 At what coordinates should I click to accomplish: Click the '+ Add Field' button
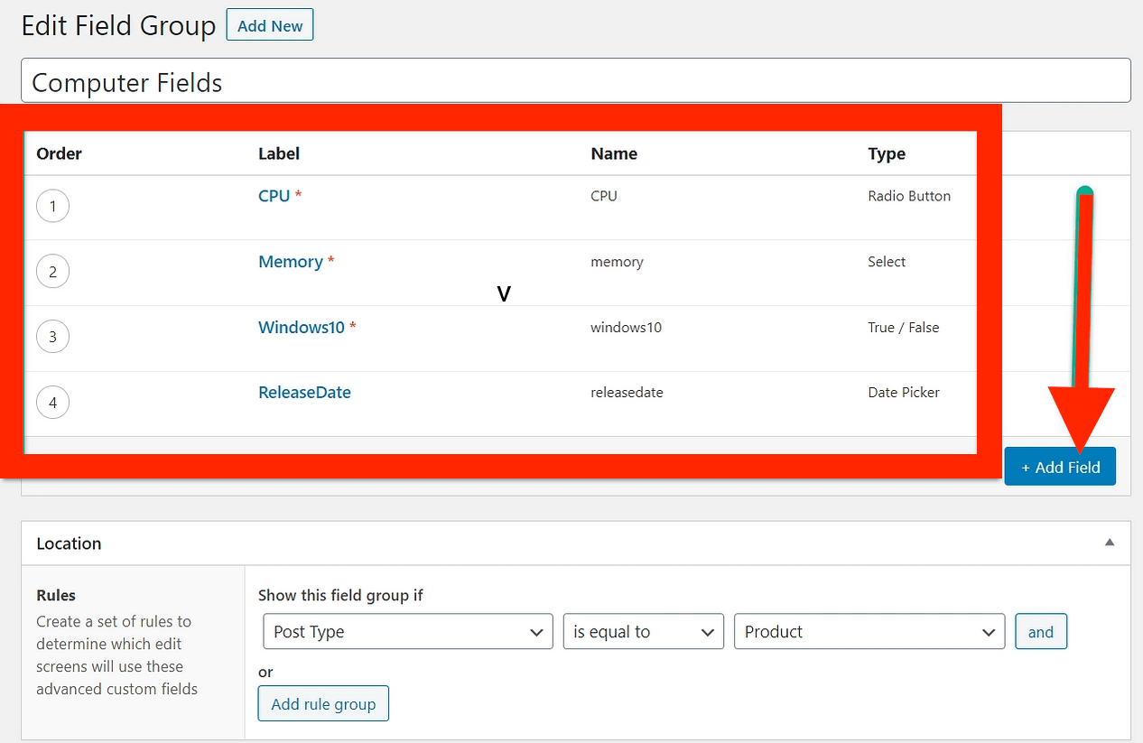click(x=1060, y=467)
